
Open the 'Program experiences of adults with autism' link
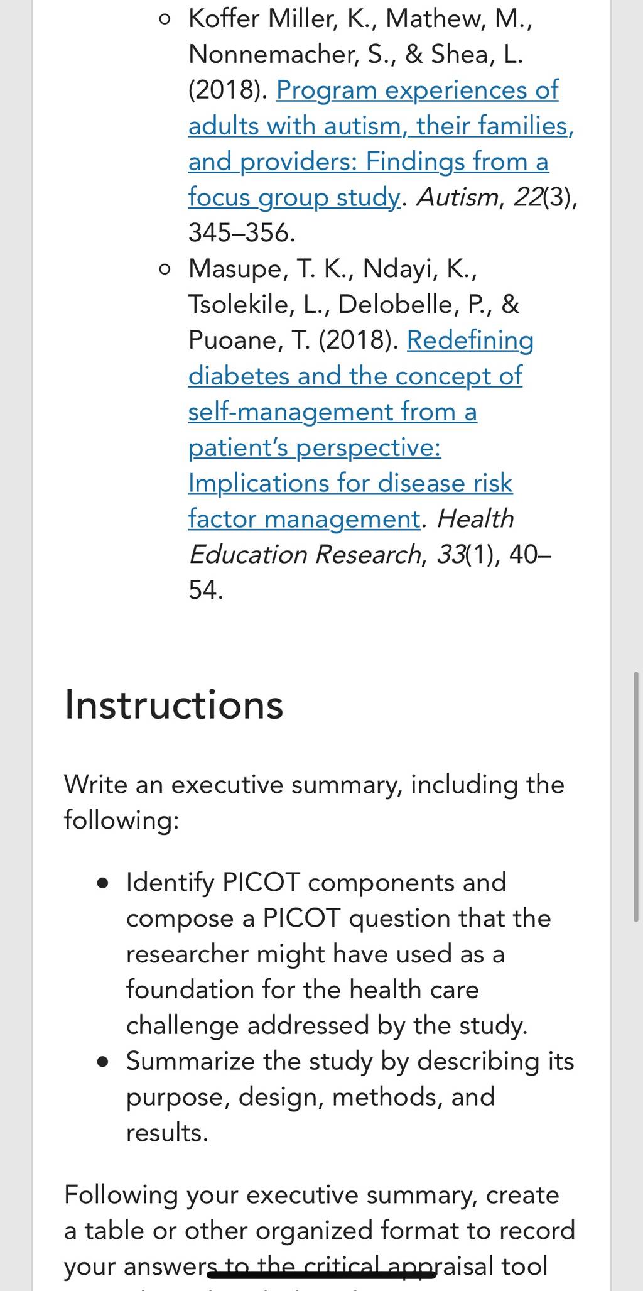click(x=381, y=143)
